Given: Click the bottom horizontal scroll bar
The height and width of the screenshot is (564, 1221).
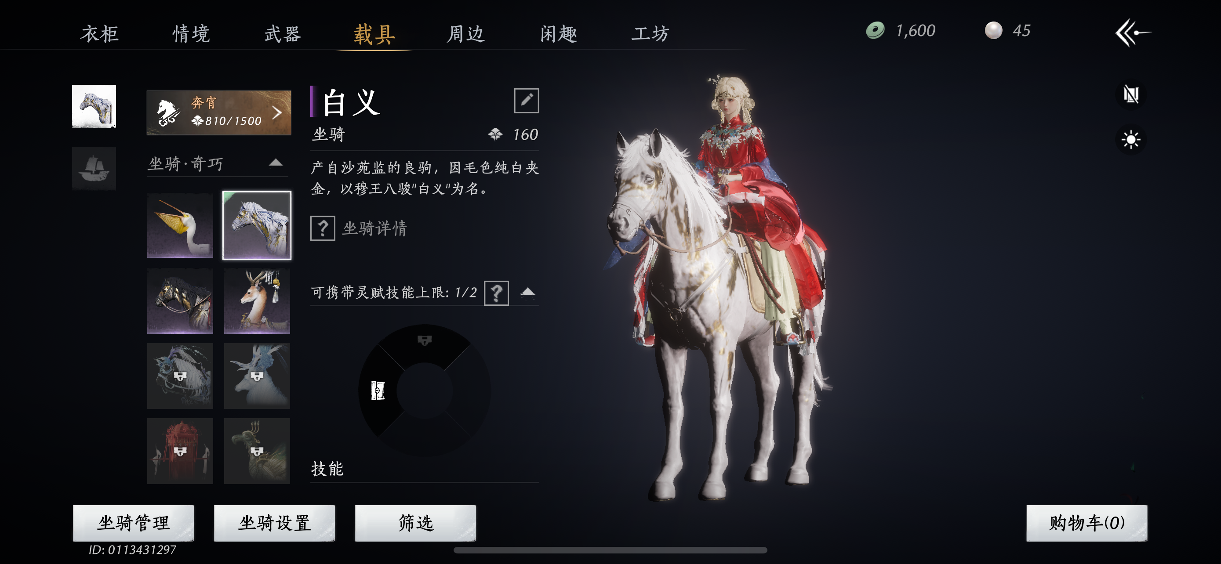Looking at the screenshot, I should click(x=610, y=550).
